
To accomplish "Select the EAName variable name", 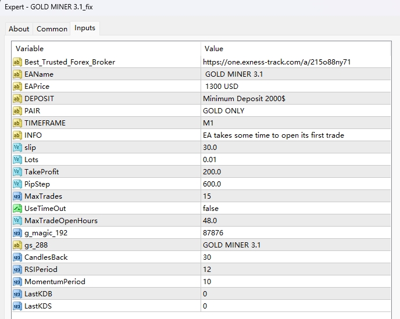I will 39,74.
